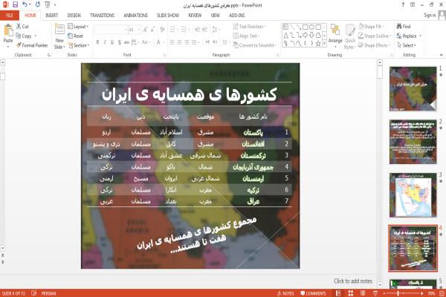Toggle strikethrough formatting

tap(126, 42)
